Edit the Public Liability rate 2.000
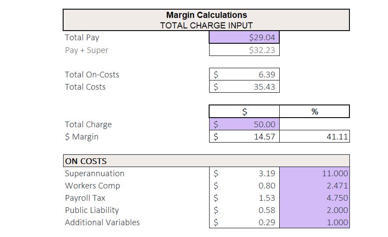This screenshot has width=388, height=237. [314, 210]
